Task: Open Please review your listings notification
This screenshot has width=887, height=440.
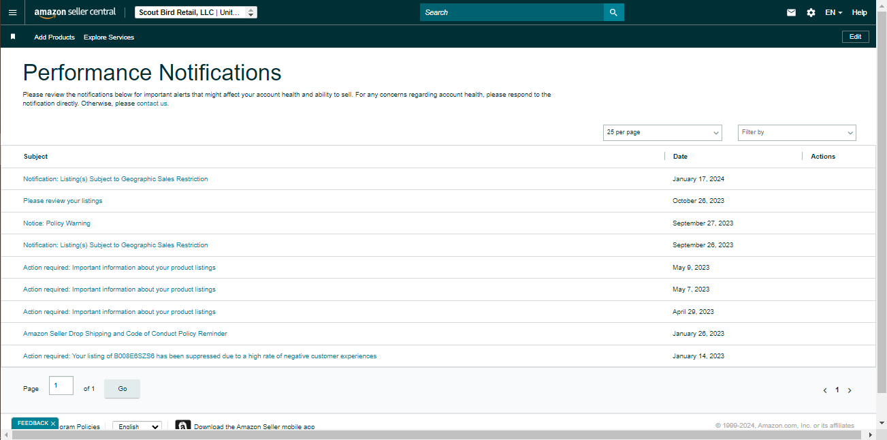Action: click(63, 201)
